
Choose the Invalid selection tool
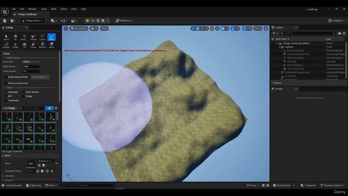click(x=33, y=37)
